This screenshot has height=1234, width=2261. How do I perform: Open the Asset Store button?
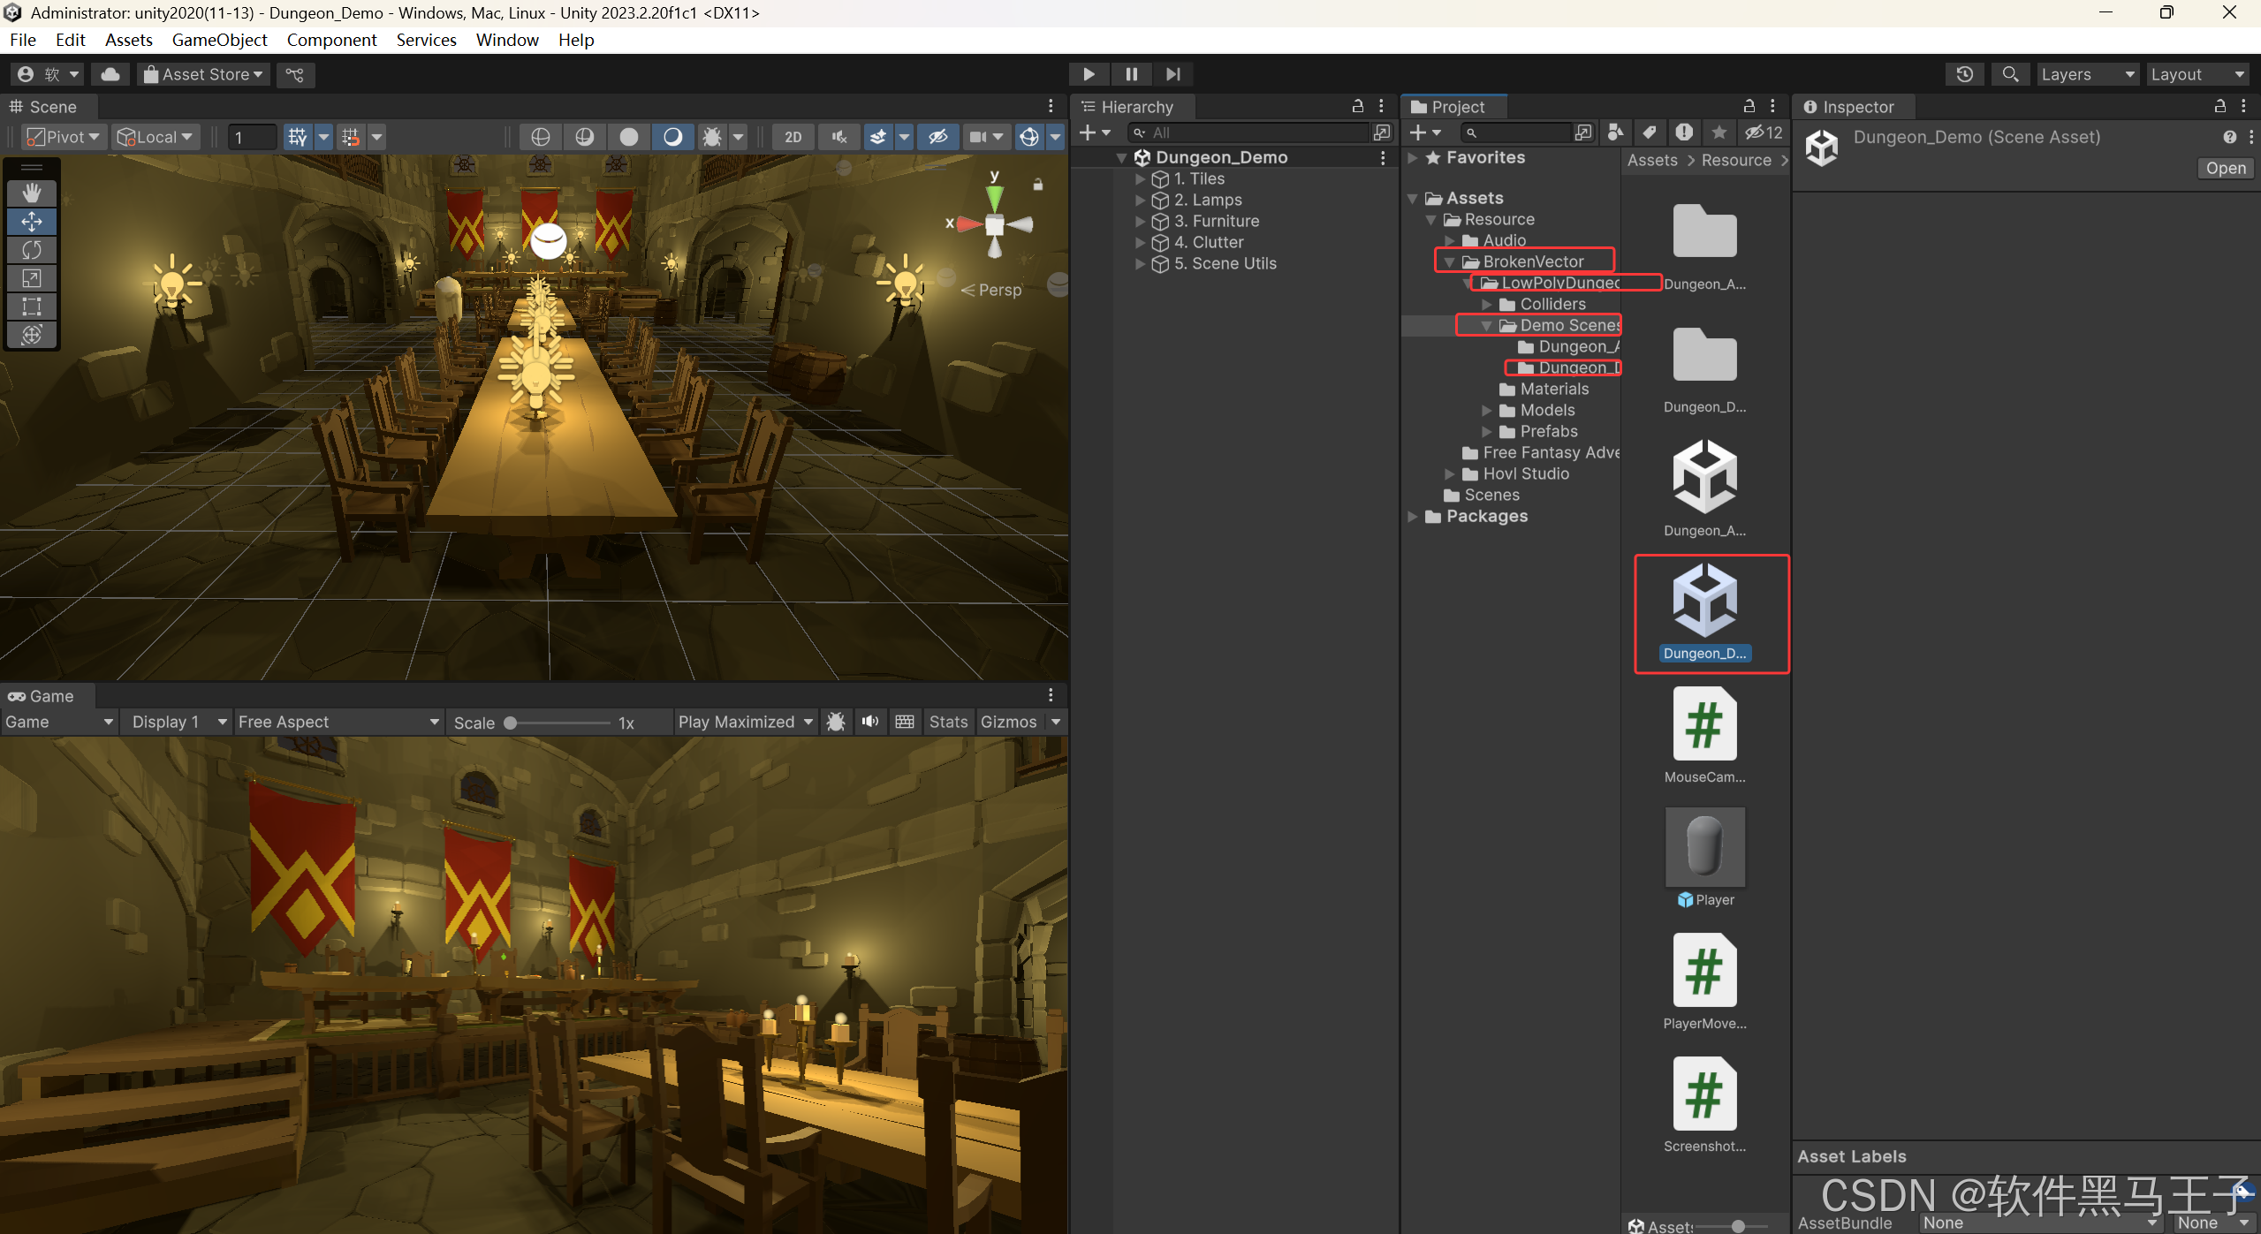tap(204, 74)
